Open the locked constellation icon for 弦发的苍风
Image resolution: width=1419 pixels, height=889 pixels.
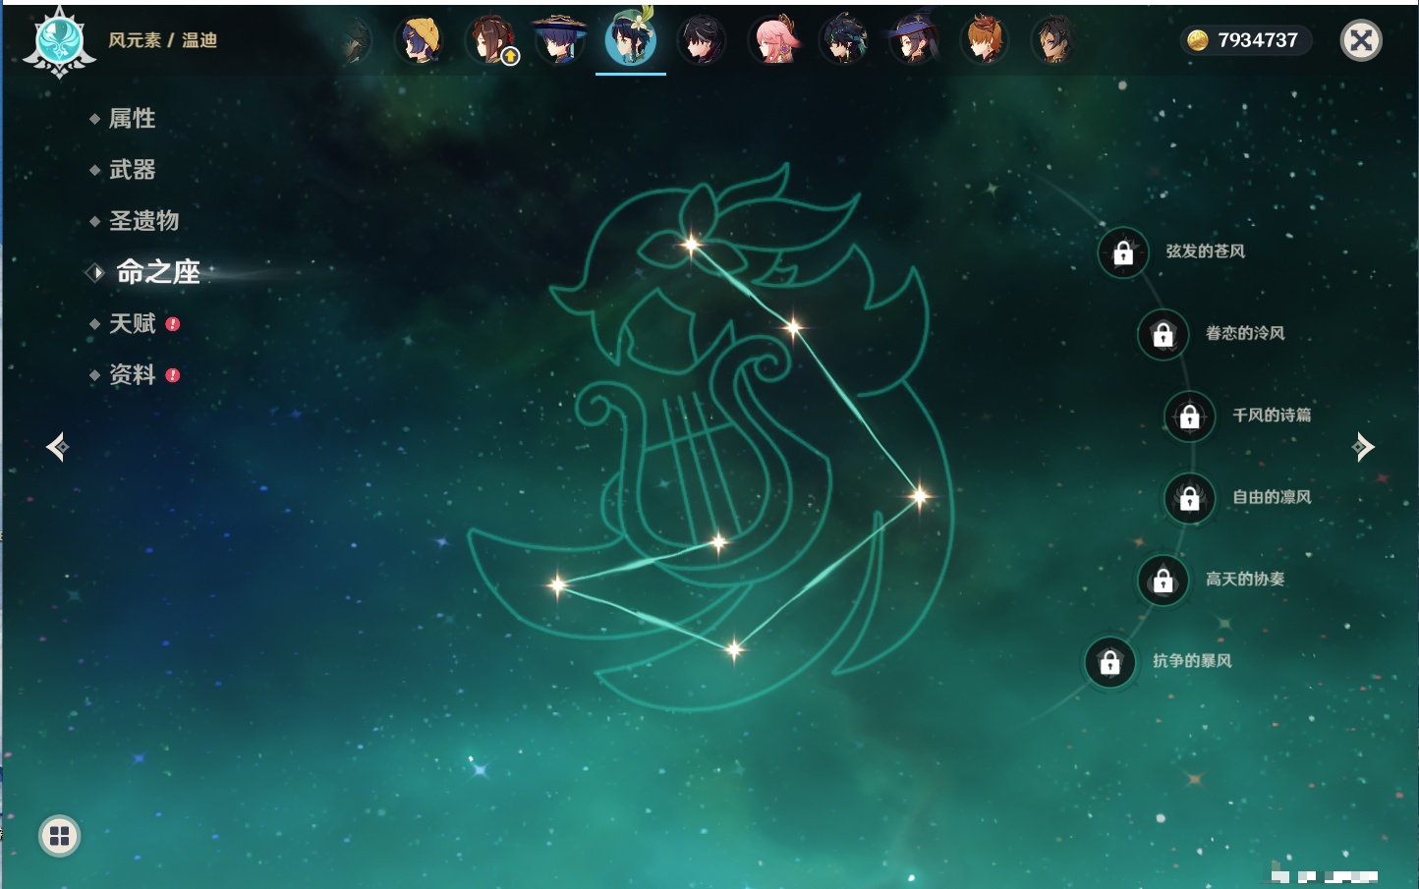click(1123, 253)
